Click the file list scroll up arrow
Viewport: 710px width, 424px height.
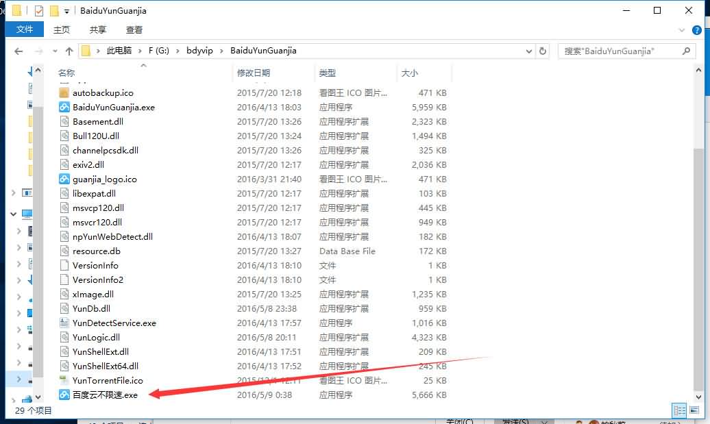tap(698, 70)
